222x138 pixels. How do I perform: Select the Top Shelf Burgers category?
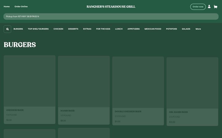coord(38,29)
